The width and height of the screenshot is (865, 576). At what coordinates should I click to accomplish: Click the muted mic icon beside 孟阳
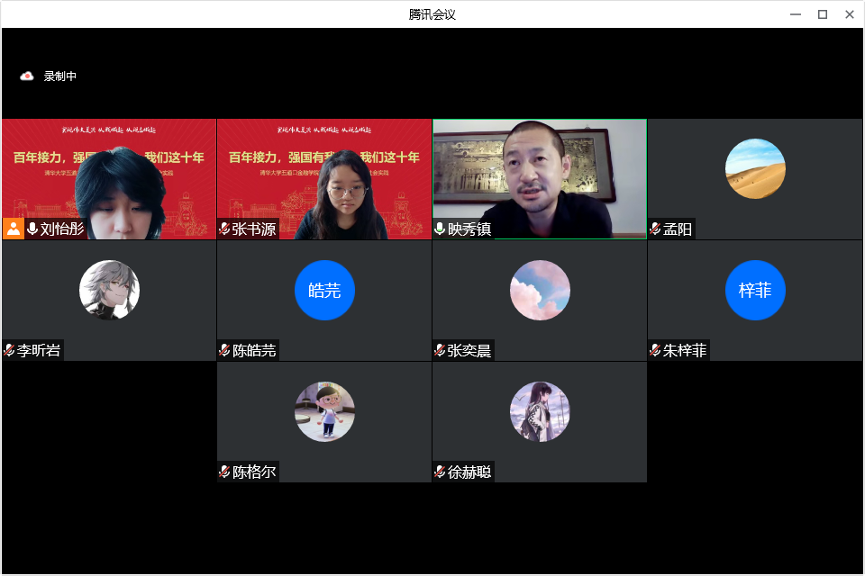coord(656,229)
